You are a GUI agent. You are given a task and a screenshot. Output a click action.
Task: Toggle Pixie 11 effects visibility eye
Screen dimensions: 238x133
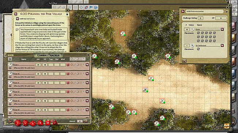click(x=10, y=86)
